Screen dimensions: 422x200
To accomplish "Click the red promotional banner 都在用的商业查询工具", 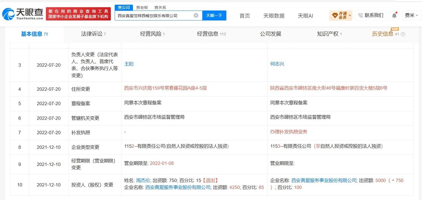I will click(x=78, y=14).
